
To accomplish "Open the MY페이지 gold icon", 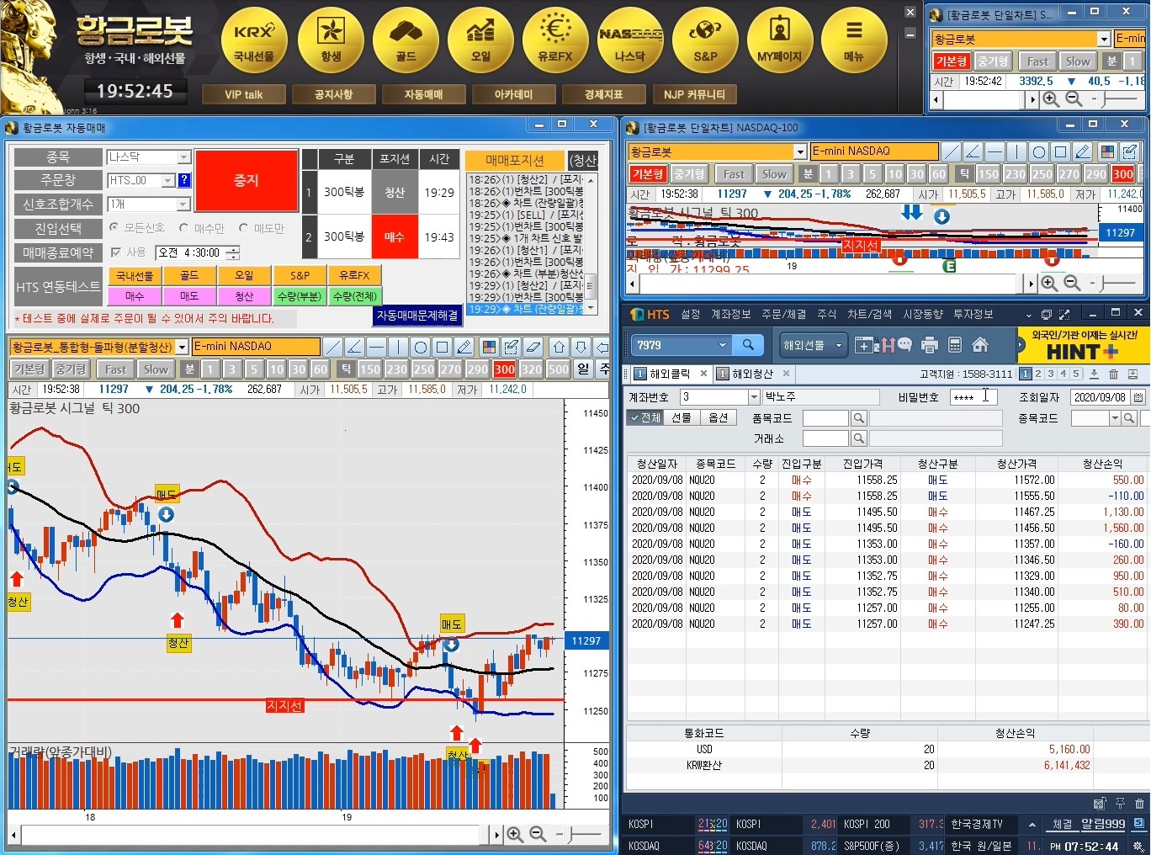I will pyautogui.click(x=780, y=39).
